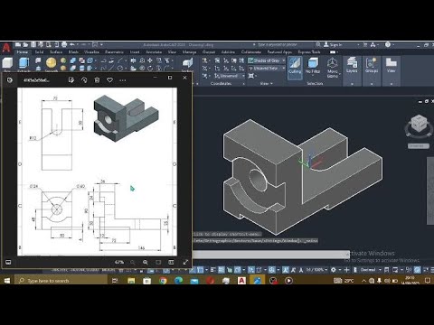Open the Customization gear in status bar
Screen dimensions: 434x325
334,270
